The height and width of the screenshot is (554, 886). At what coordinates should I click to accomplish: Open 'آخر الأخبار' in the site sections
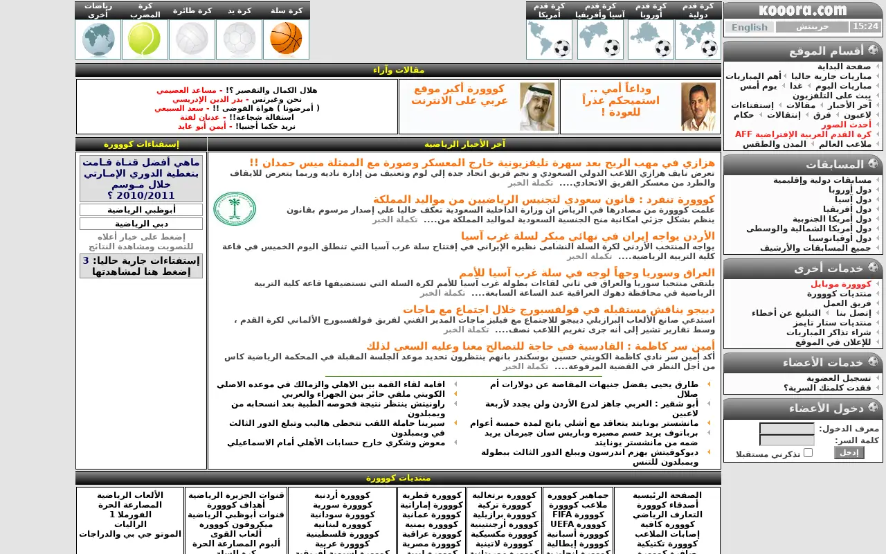coord(849,105)
